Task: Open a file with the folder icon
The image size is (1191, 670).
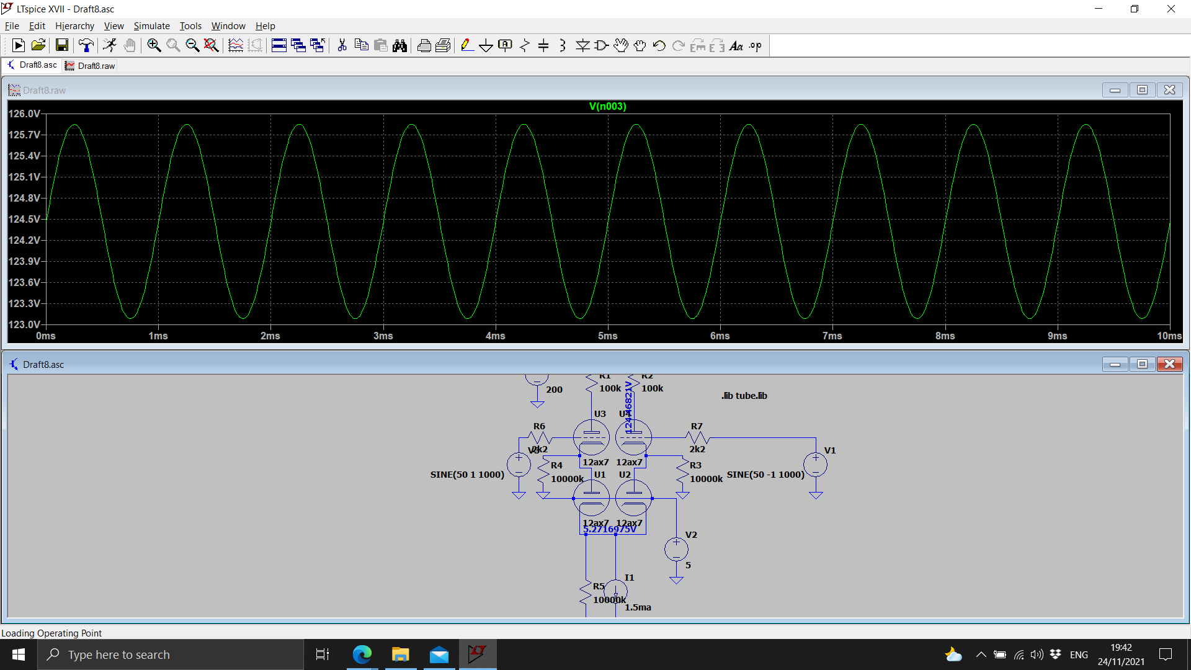Action: [38, 45]
